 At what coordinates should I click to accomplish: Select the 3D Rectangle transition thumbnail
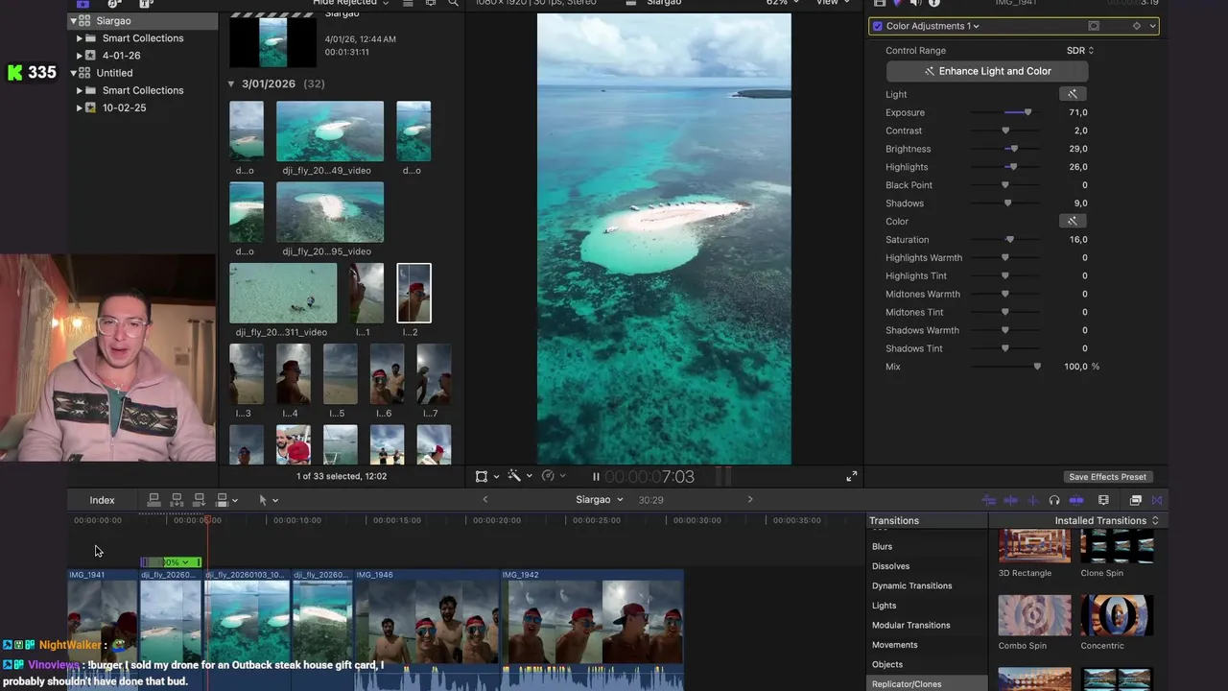pos(1034,545)
